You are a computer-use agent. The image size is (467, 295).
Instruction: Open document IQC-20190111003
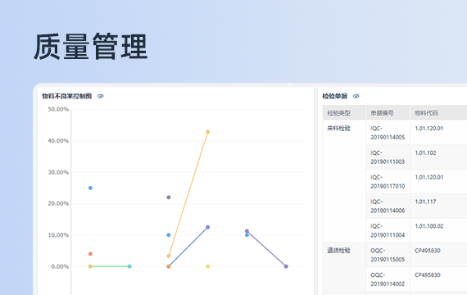tap(388, 157)
